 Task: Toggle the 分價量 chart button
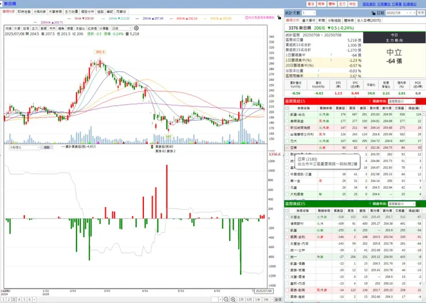[104, 28]
